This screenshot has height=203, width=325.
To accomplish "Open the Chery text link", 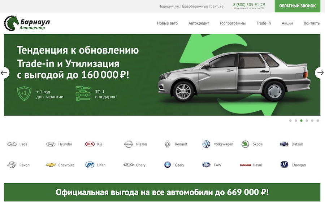I will 141,165.
